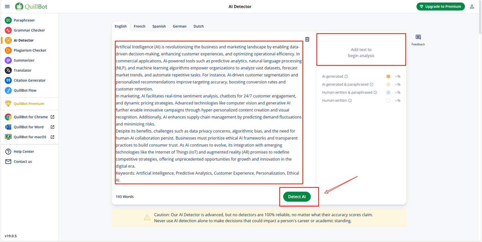Show info icon next to Human-written
This screenshot has height=242, width=482.
pyautogui.click(x=350, y=100)
